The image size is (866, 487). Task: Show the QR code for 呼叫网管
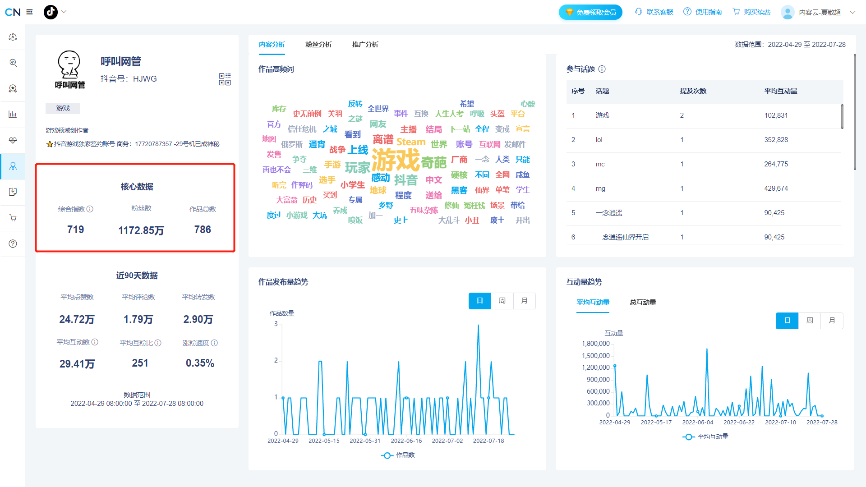point(225,79)
